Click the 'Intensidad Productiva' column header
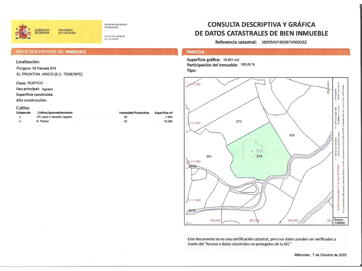The width and height of the screenshot is (362, 271). [134, 113]
